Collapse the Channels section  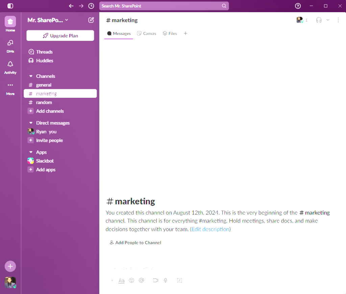point(31,76)
